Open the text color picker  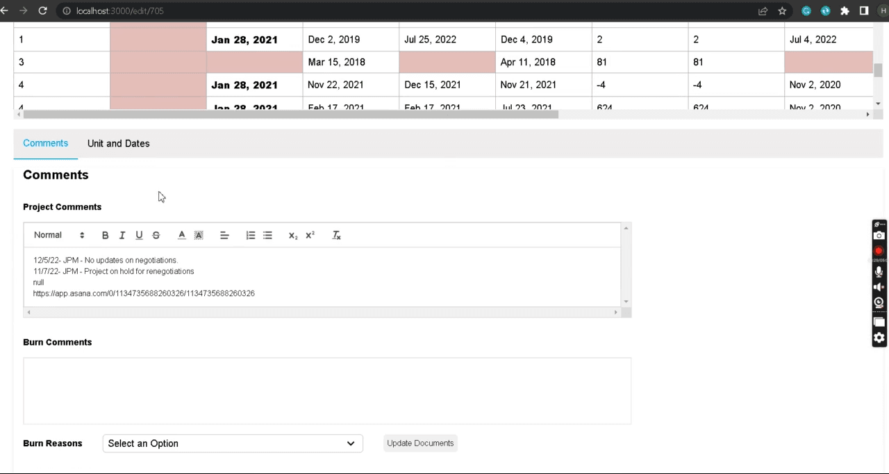tap(182, 236)
